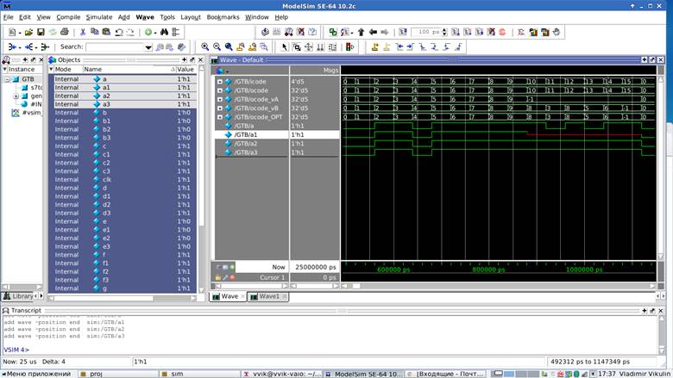The image size is (673, 378).
Task: Click the Print icon
Action: (x=65, y=32)
